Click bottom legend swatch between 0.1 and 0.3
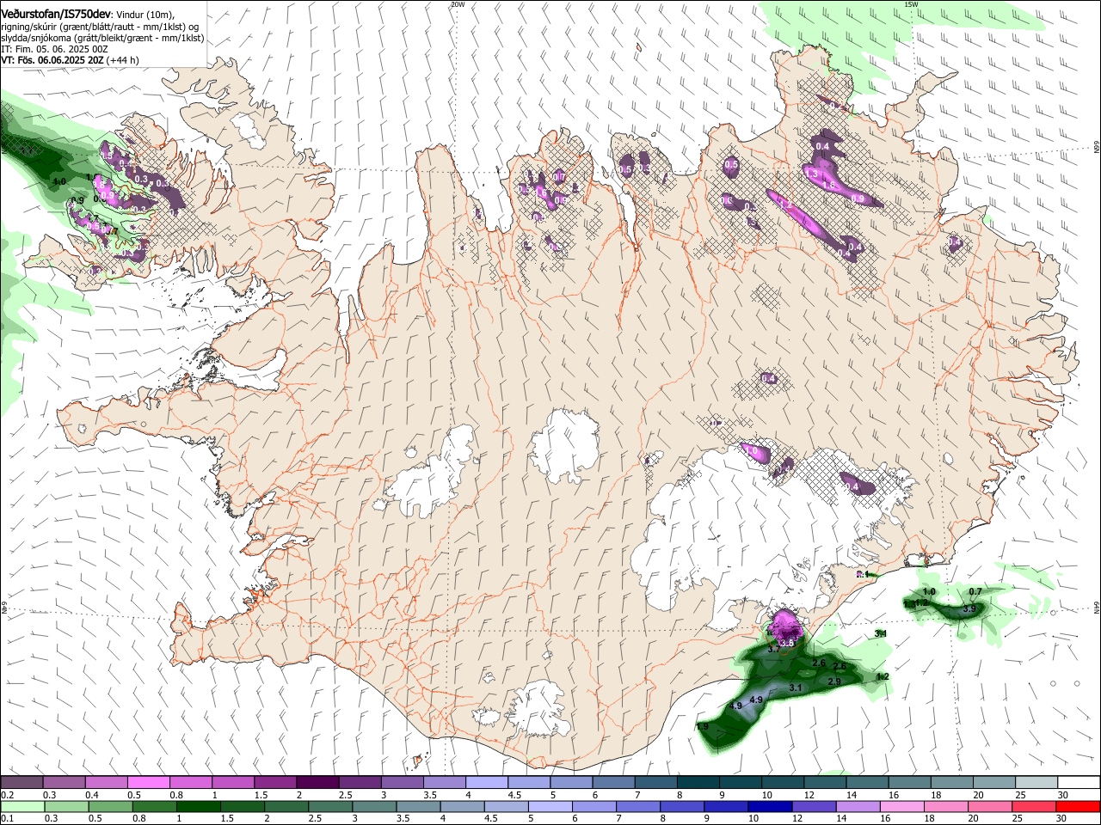Screen dimensions: 1101x825 point(22,806)
